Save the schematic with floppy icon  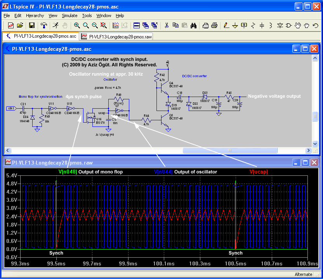32,26
